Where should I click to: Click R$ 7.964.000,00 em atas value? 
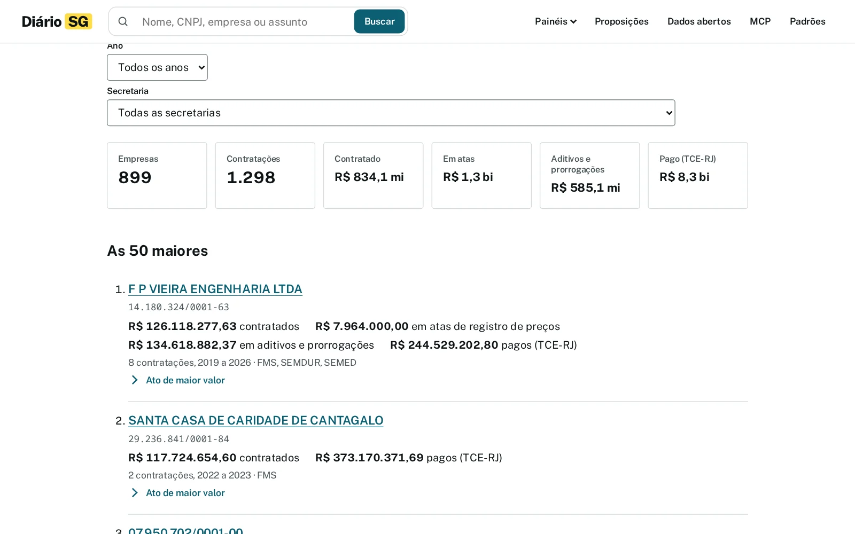pos(438,326)
